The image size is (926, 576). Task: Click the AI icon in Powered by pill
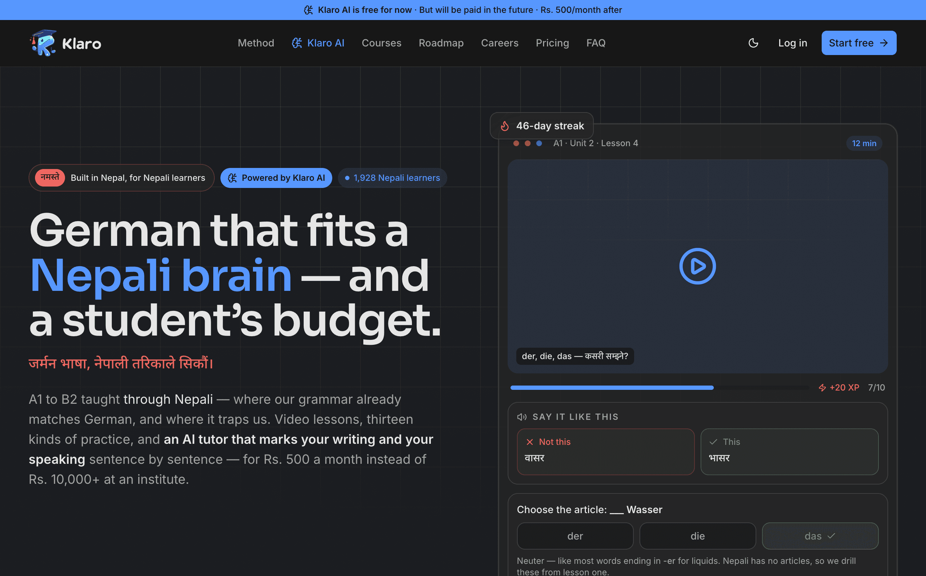(x=232, y=178)
